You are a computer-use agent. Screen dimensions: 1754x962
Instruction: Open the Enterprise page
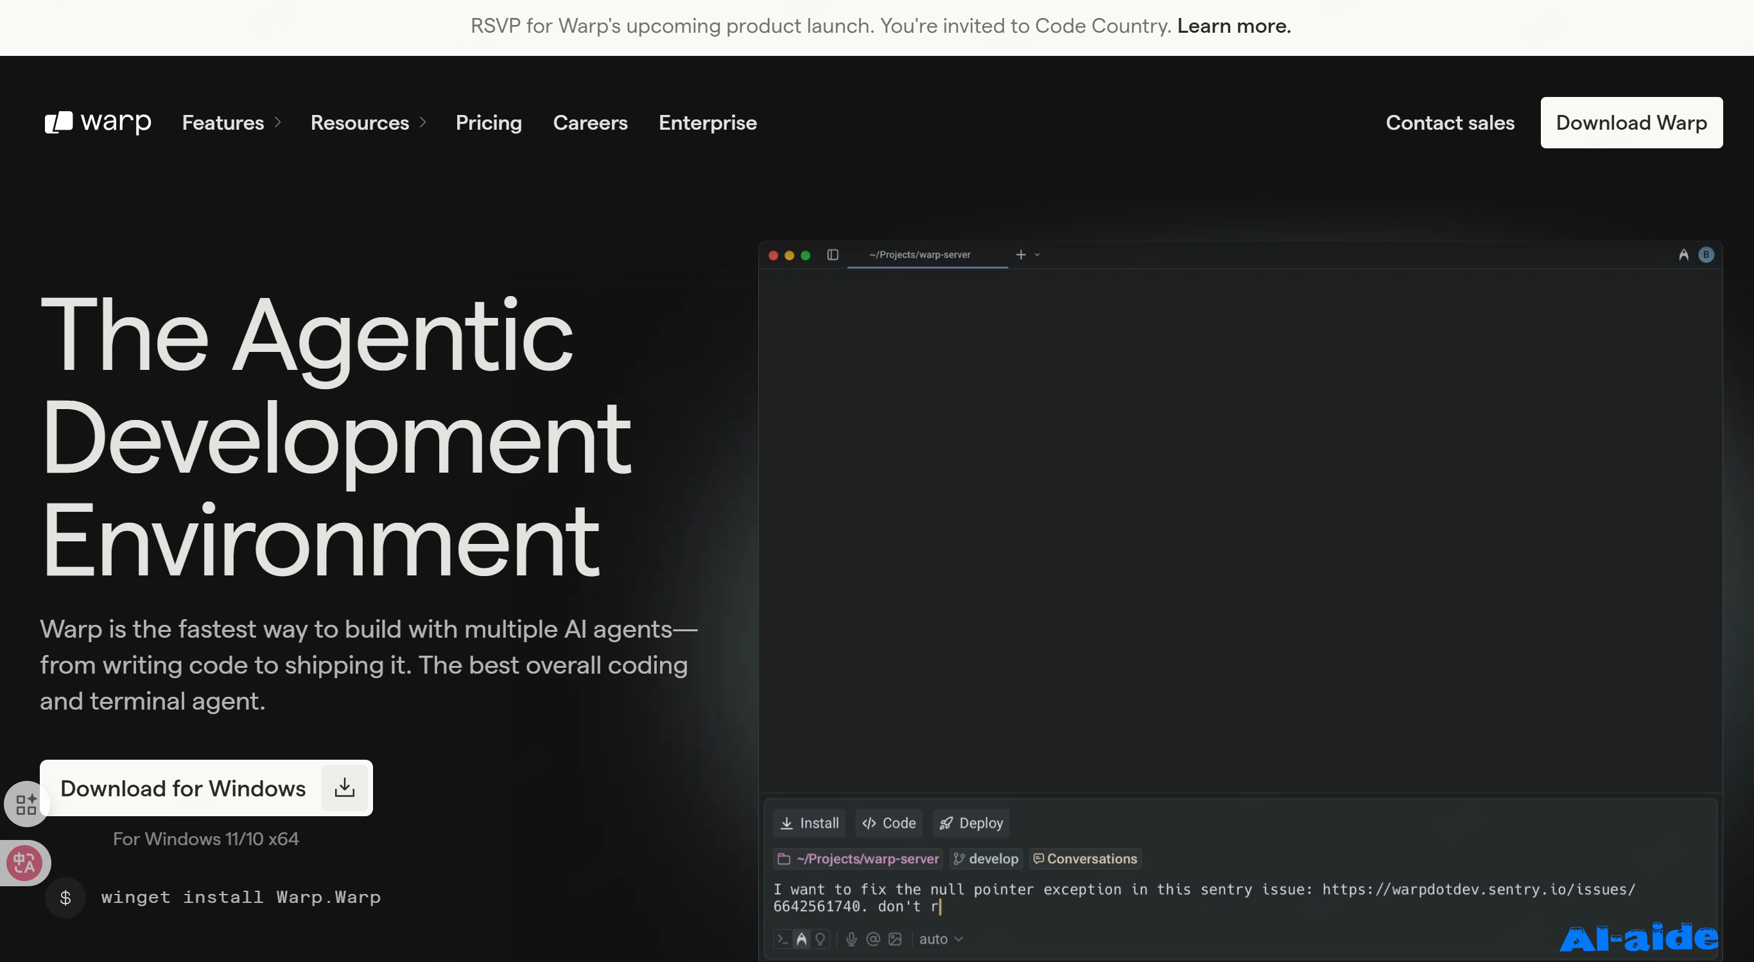(x=708, y=123)
